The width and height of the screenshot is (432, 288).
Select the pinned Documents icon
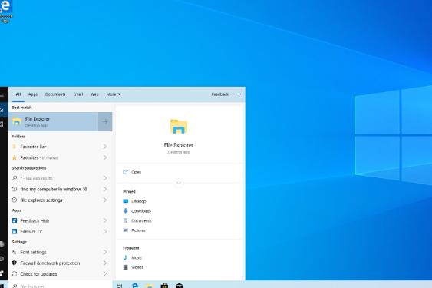[126, 220]
